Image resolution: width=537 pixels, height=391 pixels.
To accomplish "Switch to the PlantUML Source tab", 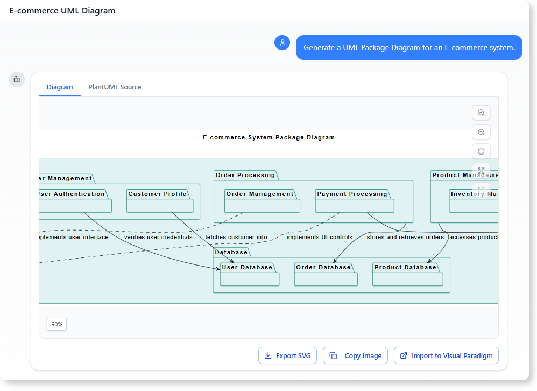I will pos(115,87).
